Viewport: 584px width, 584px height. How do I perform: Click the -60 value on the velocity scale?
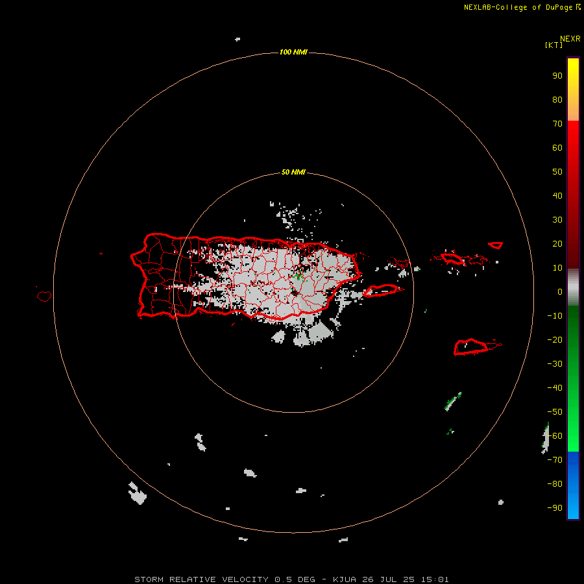point(555,436)
